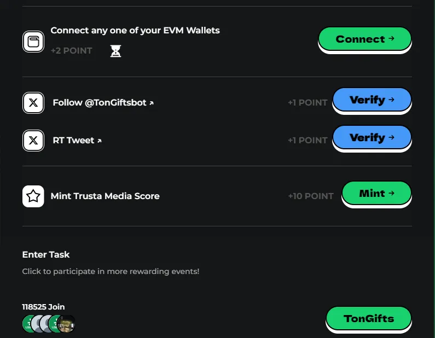Verify the RT Tweet task
This screenshot has height=338, width=435.
tap(372, 138)
